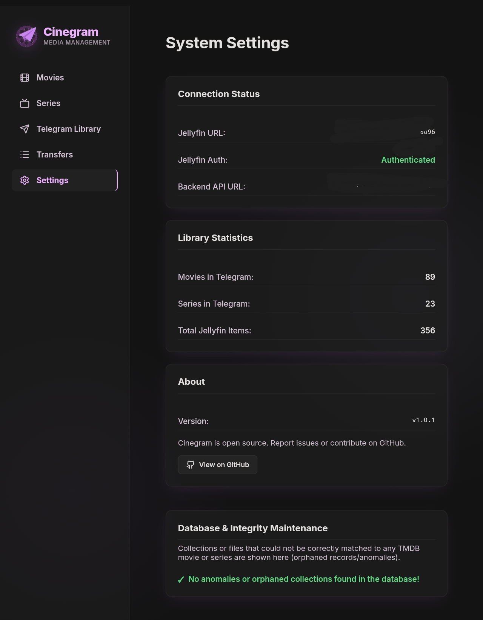Open Telegram Library in the sidebar
Screen dimensions: 483x620
(65, 129)
